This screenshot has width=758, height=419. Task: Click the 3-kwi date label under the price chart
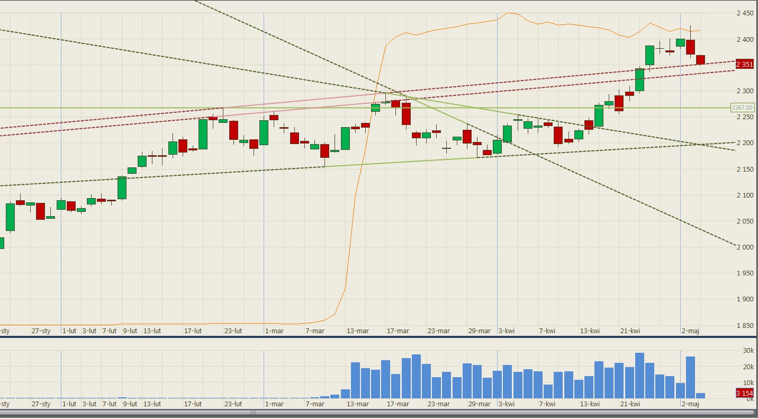(507, 331)
